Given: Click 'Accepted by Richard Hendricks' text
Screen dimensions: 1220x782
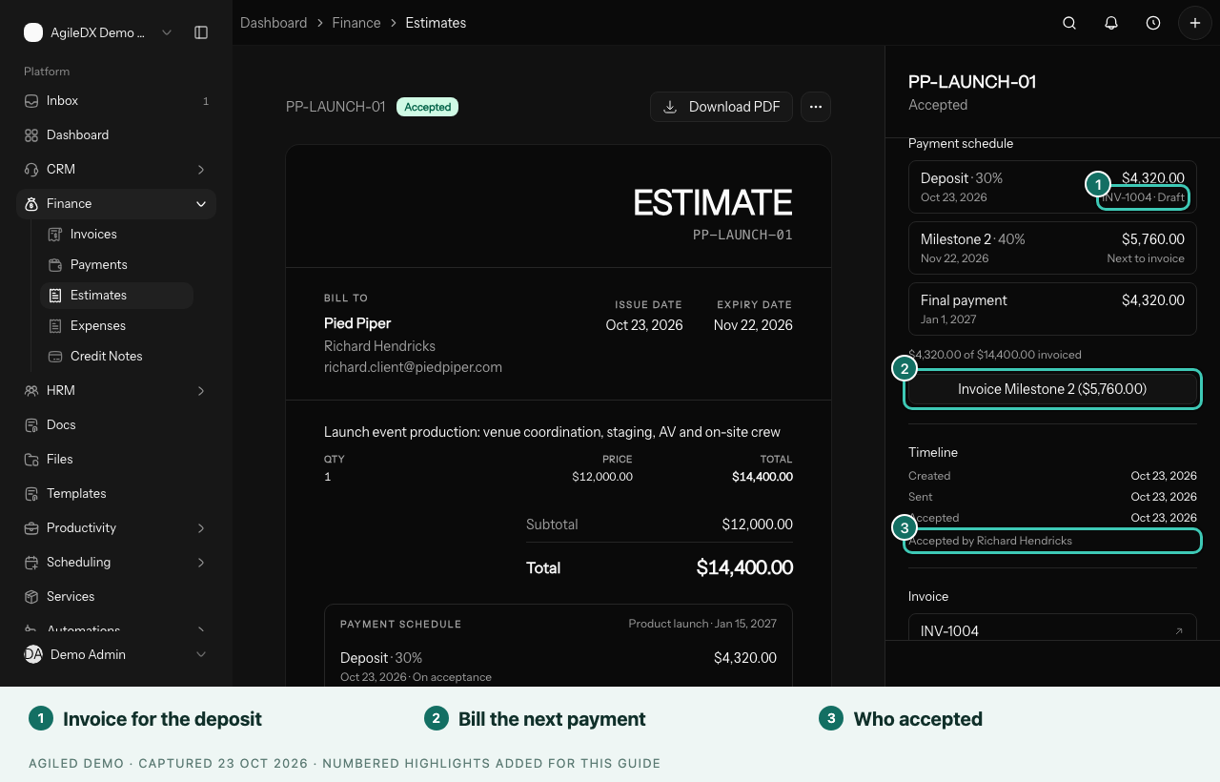Looking at the screenshot, I should (x=990, y=541).
